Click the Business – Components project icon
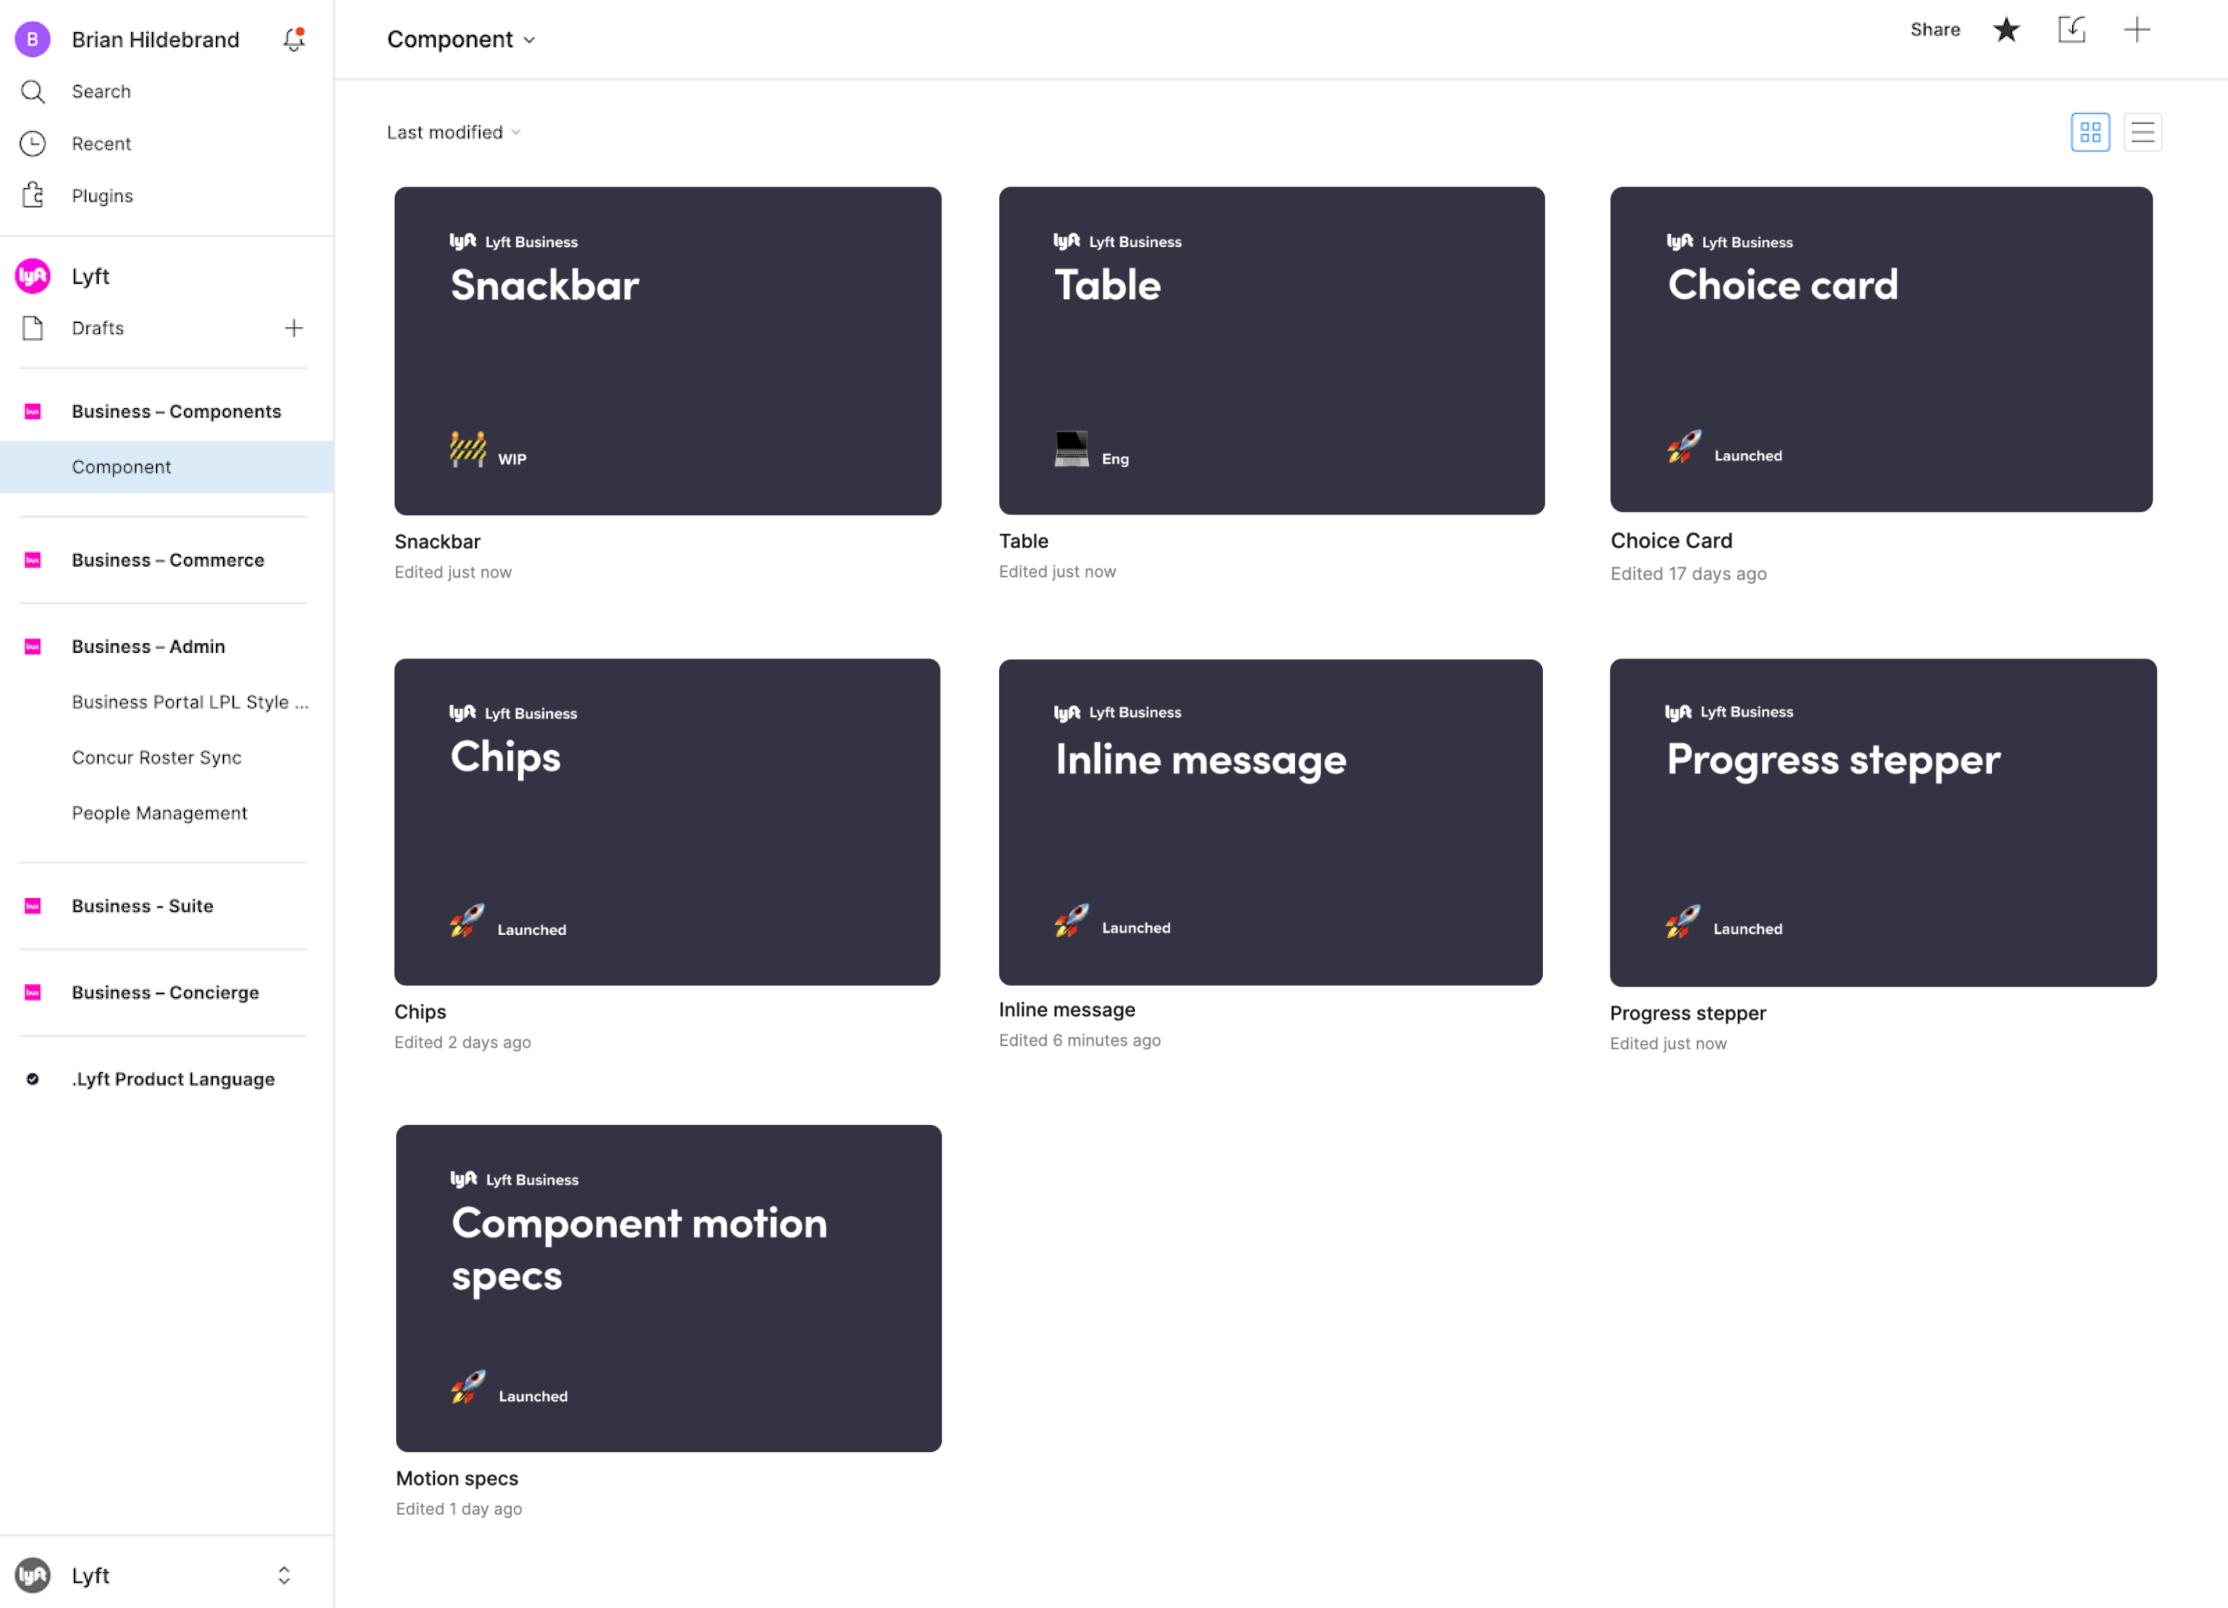 click(x=33, y=411)
